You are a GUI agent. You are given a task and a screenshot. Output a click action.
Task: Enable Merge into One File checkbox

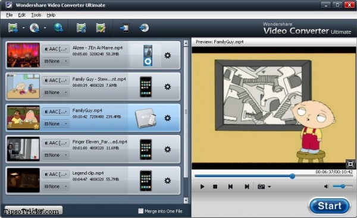pyautogui.click(x=141, y=211)
